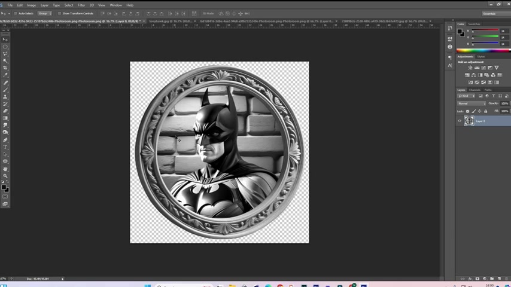Toggle lock position for layer
Image resolution: width=511 pixels, height=287 pixels.
pyautogui.click(x=479, y=111)
